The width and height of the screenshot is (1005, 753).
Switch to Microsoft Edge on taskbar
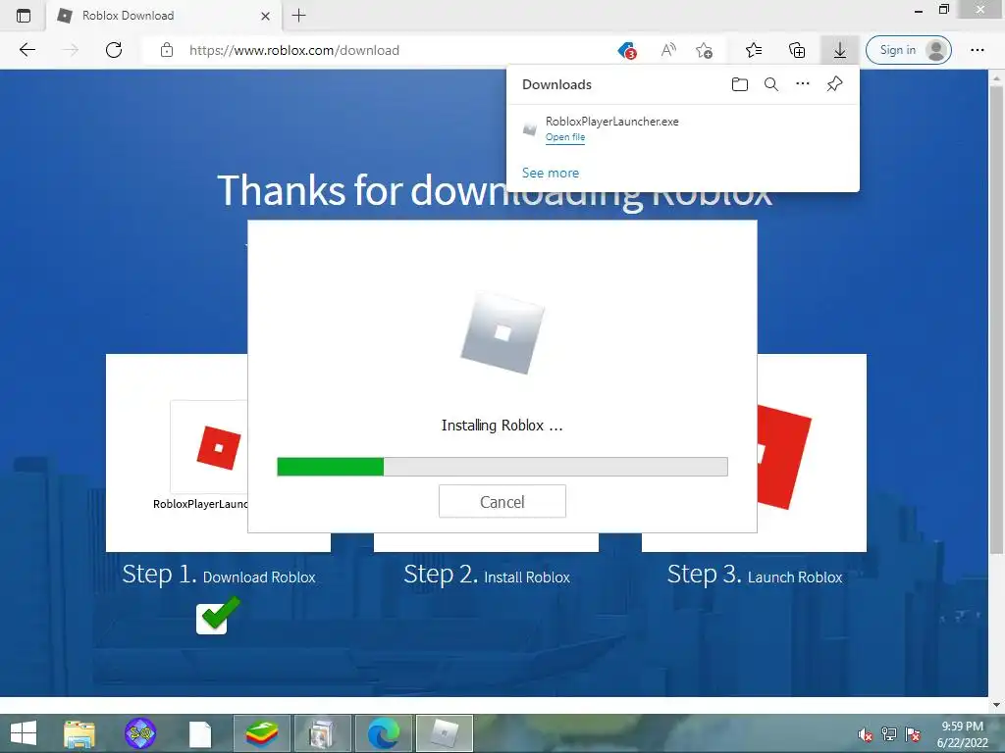[383, 733]
